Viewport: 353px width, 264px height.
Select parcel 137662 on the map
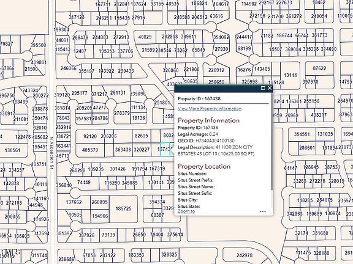click(x=74, y=202)
